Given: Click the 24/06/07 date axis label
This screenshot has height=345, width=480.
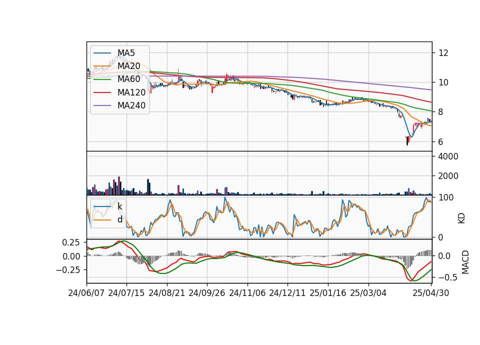Looking at the screenshot, I should pyautogui.click(x=86, y=293).
